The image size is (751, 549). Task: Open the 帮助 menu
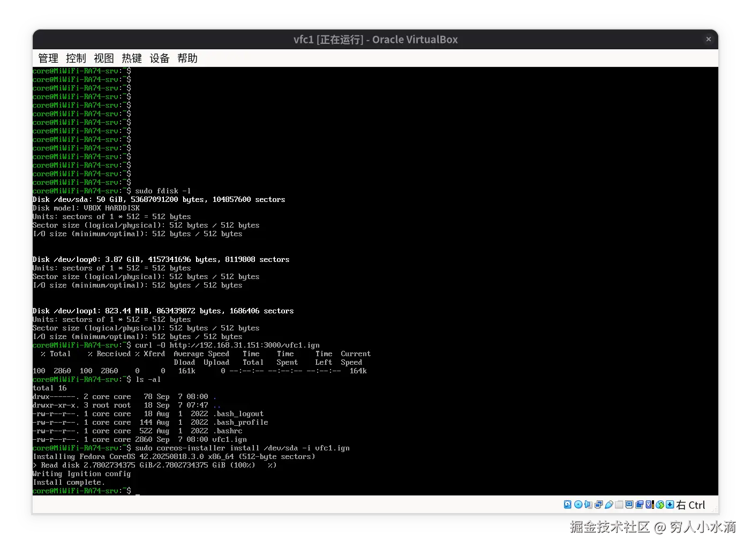click(187, 58)
